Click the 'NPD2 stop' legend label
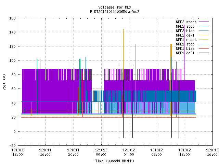 pos(185,26)
